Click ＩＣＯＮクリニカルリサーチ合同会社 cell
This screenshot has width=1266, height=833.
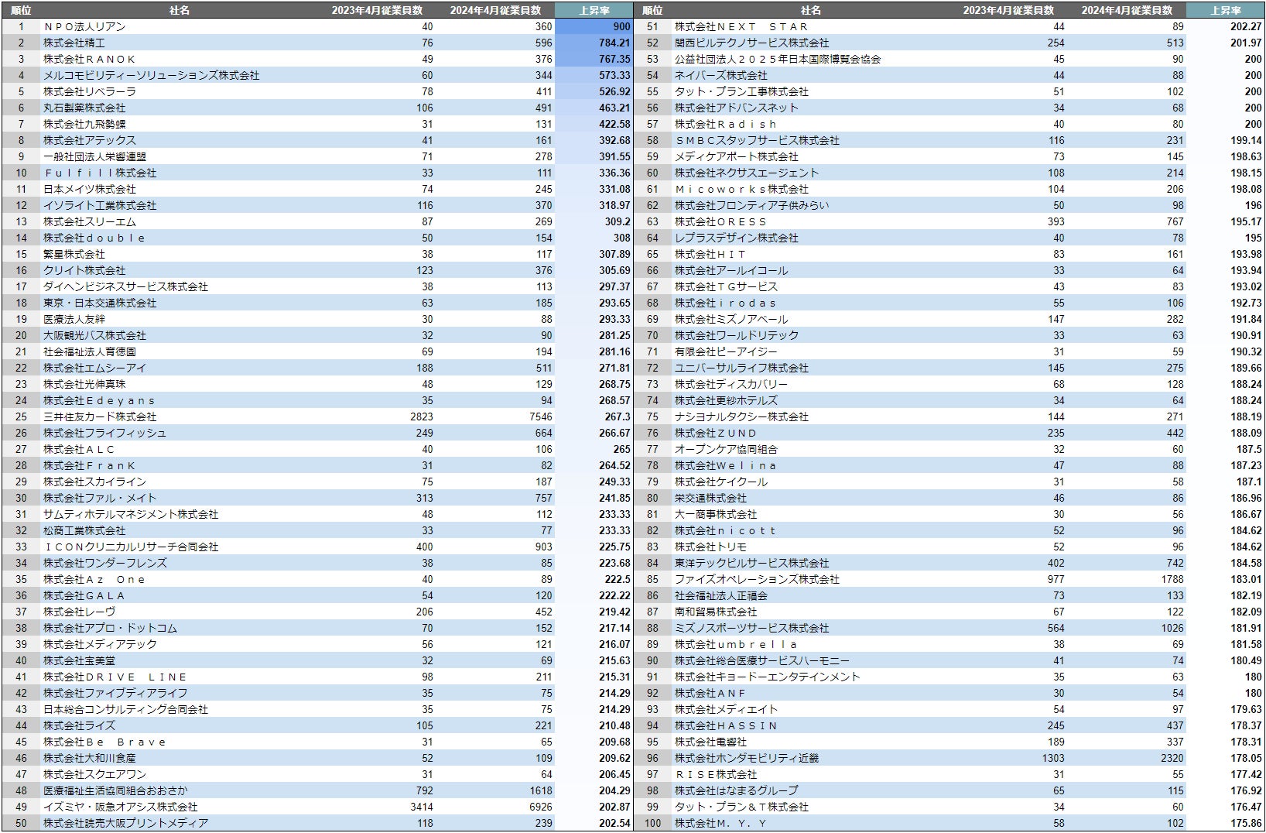tap(131, 547)
